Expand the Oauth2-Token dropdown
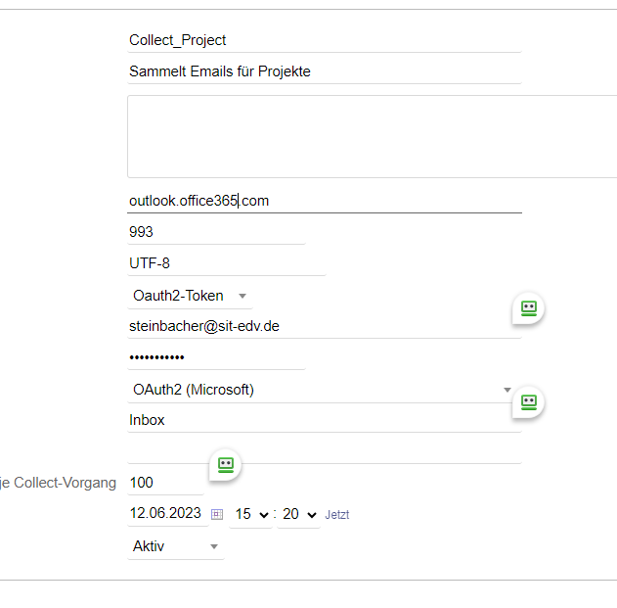The width and height of the screenshot is (617, 608). click(188, 296)
